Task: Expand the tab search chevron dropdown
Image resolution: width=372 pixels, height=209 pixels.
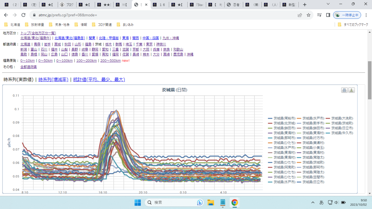Action: [x=329, y=4]
